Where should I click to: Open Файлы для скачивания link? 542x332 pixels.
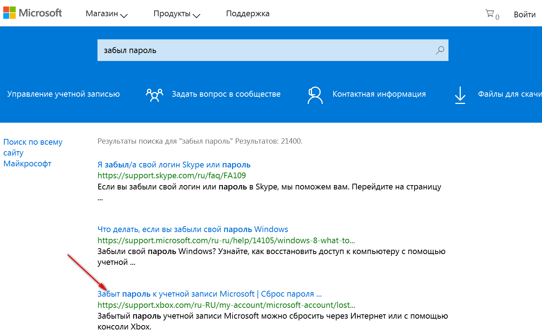click(510, 94)
